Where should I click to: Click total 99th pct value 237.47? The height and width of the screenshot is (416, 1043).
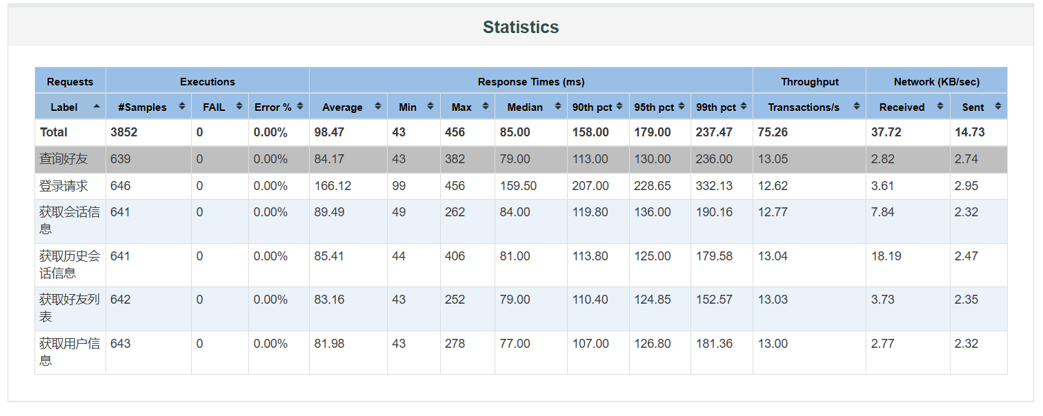pyautogui.click(x=714, y=132)
